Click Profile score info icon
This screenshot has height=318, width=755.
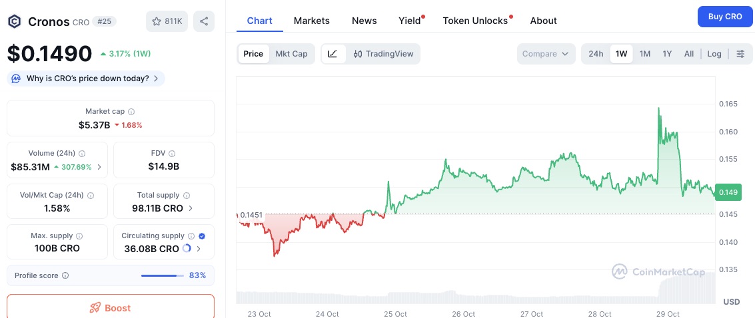click(65, 275)
